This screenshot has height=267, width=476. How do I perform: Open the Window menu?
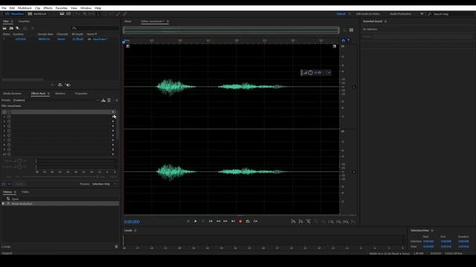86,8
